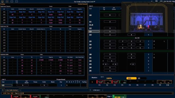Switch to the Live Table Patched tab

pos(11,90)
